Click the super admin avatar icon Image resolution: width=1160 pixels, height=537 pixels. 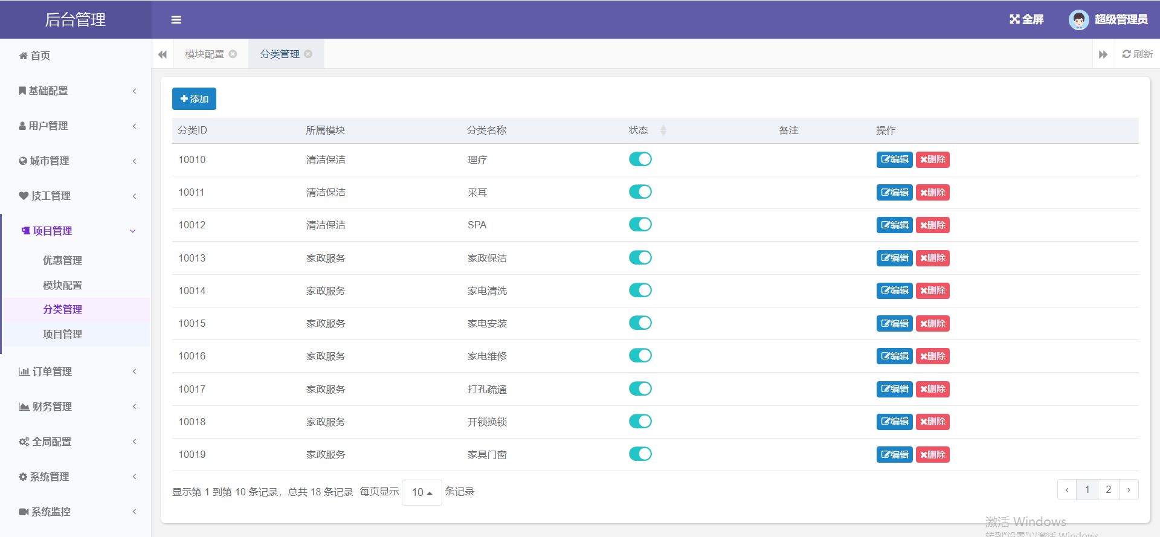click(x=1078, y=19)
